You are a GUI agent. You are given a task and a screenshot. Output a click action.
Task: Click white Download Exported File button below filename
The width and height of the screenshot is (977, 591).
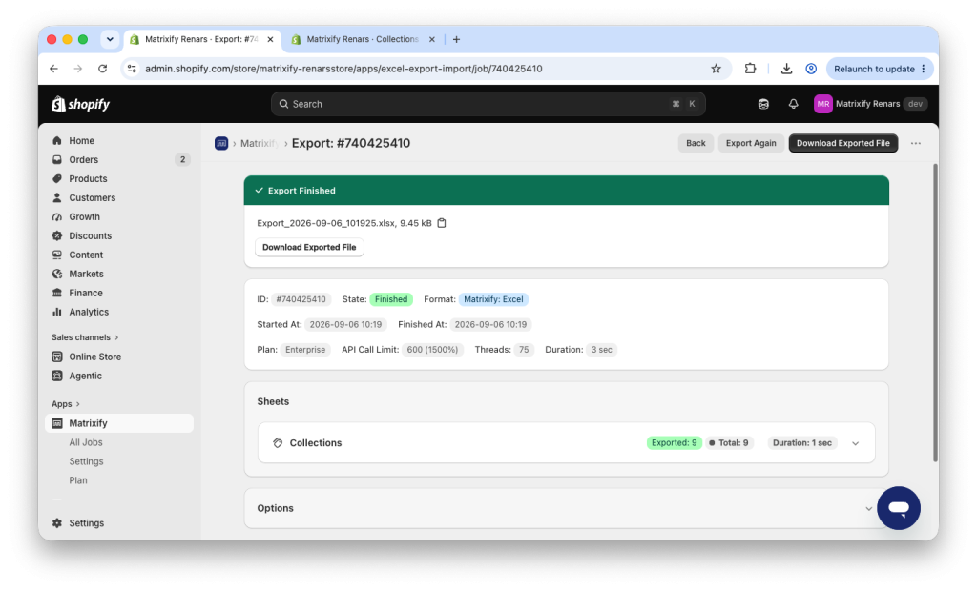(x=309, y=247)
